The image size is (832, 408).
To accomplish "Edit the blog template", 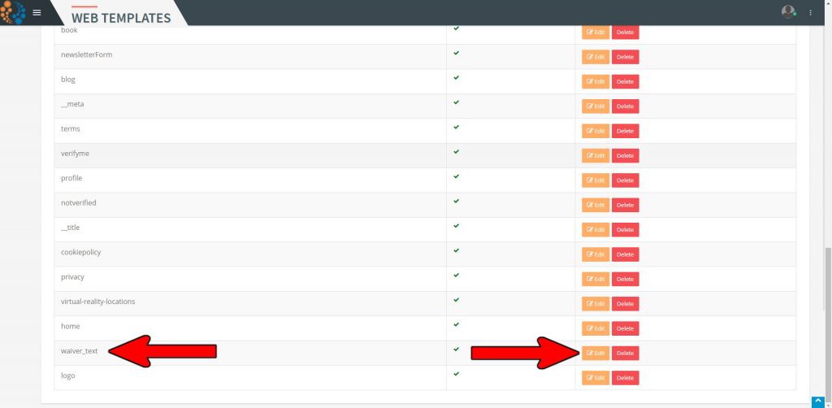I will click(x=596, y=82).
